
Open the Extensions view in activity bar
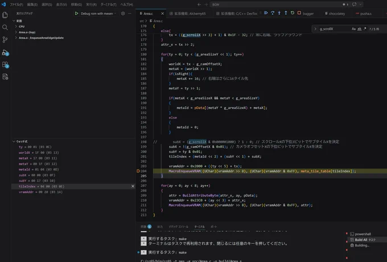point(5,65)
